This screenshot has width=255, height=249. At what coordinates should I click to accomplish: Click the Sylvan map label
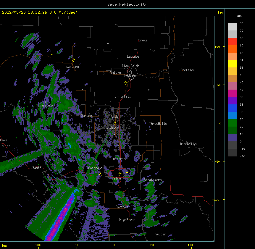tap(115, 72)
